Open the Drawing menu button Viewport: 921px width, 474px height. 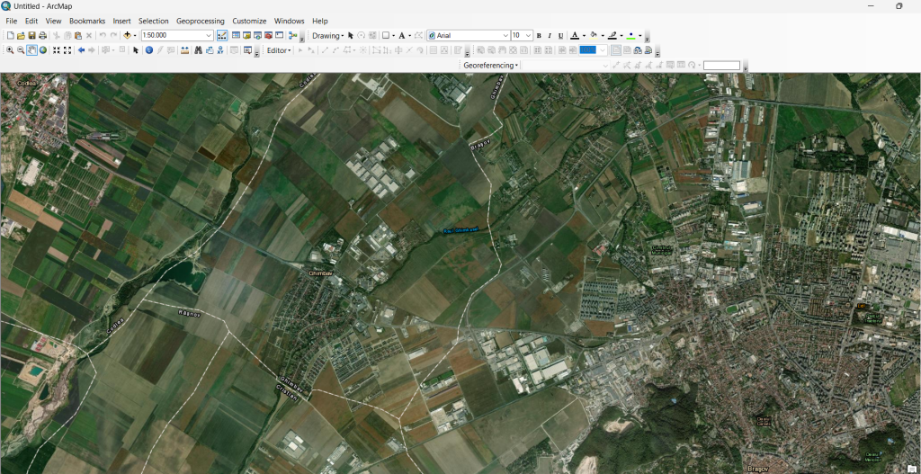[327, 35]
